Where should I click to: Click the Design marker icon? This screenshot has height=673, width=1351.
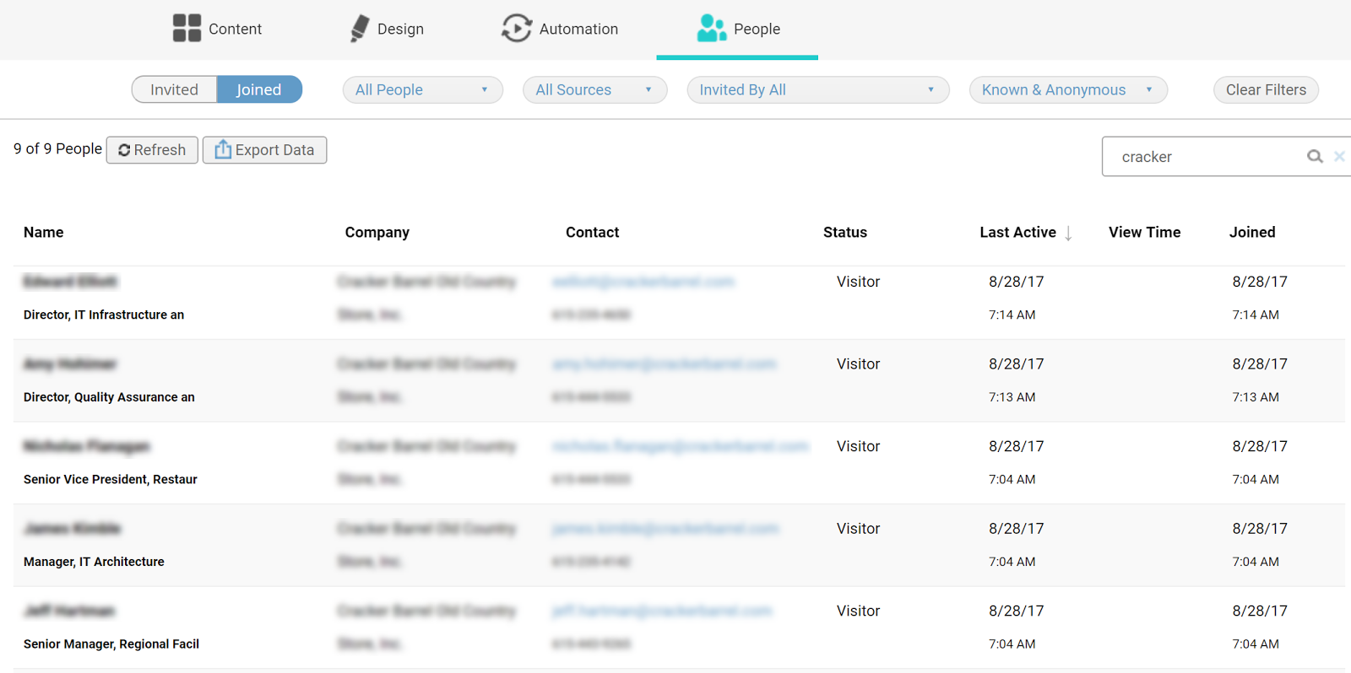(x=360, y=28)
